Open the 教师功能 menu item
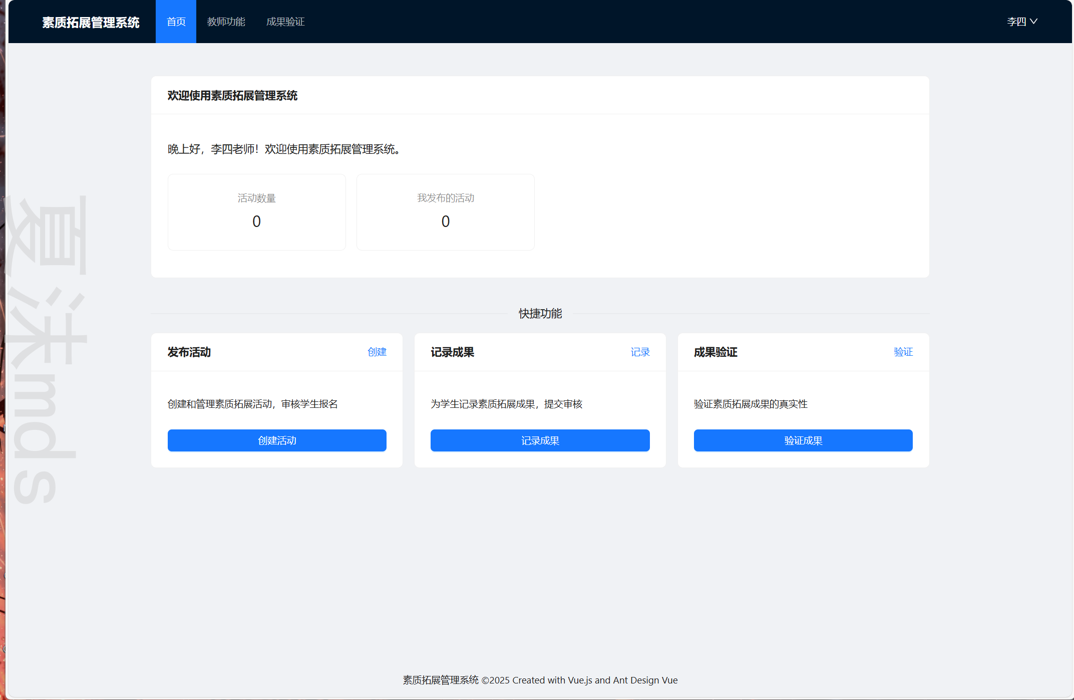The image size is (1074, 700). (226, 22)
